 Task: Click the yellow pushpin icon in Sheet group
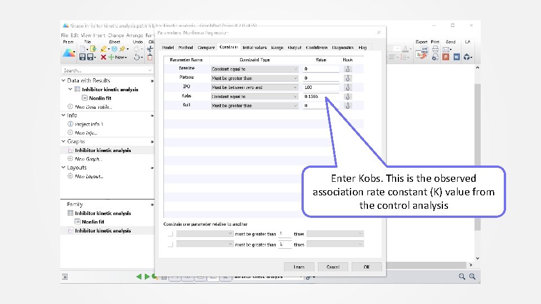122,49
